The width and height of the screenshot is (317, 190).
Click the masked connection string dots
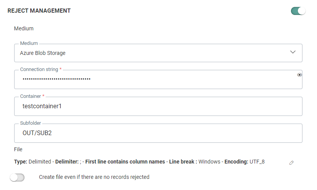pyautogui.click(x=56, y=79)
